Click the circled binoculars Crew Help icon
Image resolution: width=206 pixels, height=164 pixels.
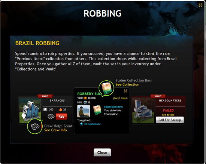pyautogui.click(x=35, y=126)
